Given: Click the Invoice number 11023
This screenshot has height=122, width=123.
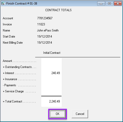Looking at the screenshot, I should [x=41, y=24].
